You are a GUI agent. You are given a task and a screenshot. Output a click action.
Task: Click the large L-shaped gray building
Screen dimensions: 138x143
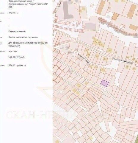[x=68, y=11]
